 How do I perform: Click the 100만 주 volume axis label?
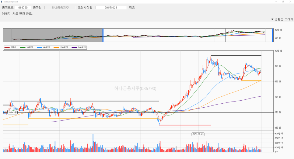coord(279,147)
